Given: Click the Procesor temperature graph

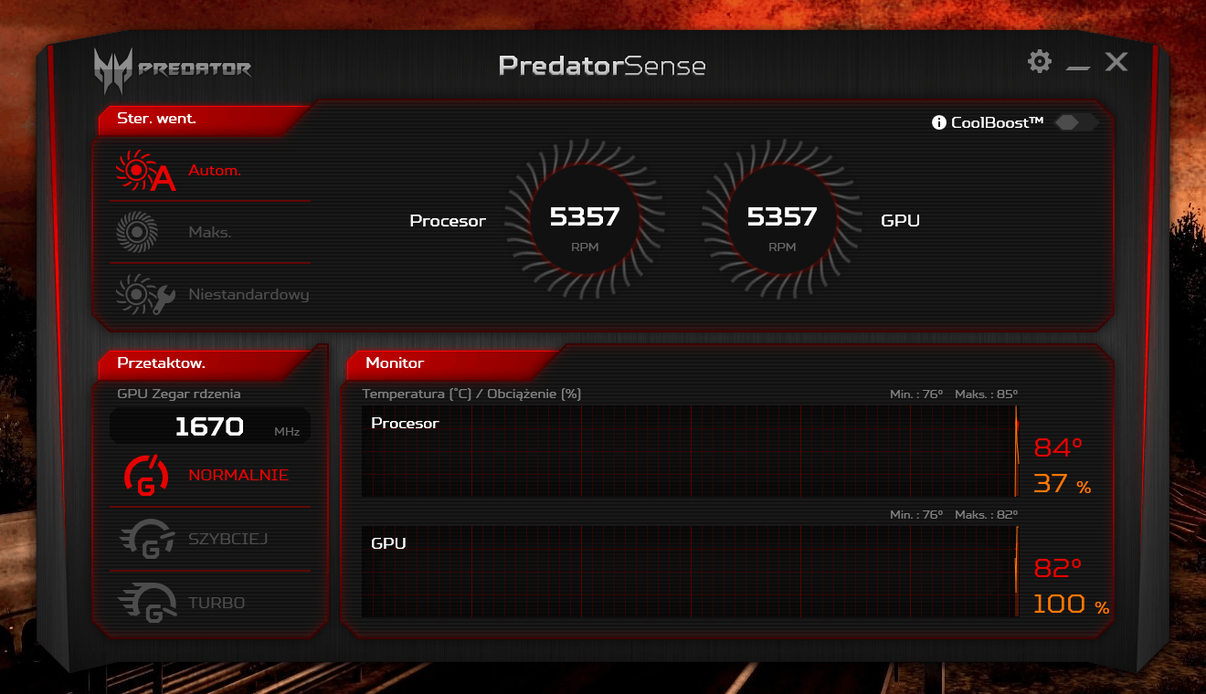Looking at the screenshot, I should pos(690,451).
